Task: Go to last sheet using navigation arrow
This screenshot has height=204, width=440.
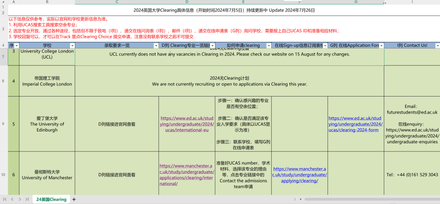Action: point(27,199)
